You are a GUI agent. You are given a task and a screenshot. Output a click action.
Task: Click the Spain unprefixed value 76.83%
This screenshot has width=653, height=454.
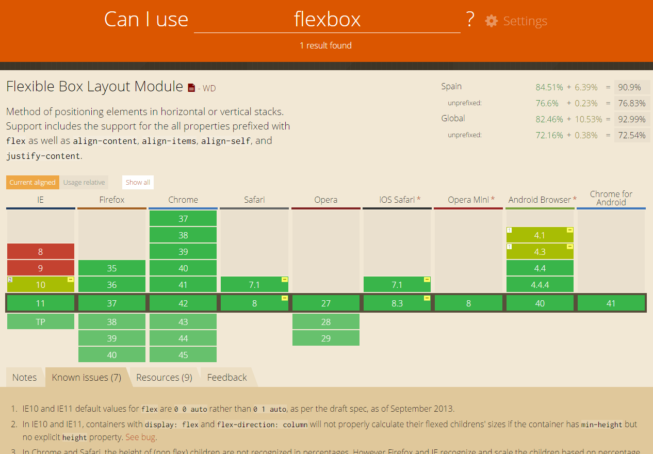coord(632,103)
